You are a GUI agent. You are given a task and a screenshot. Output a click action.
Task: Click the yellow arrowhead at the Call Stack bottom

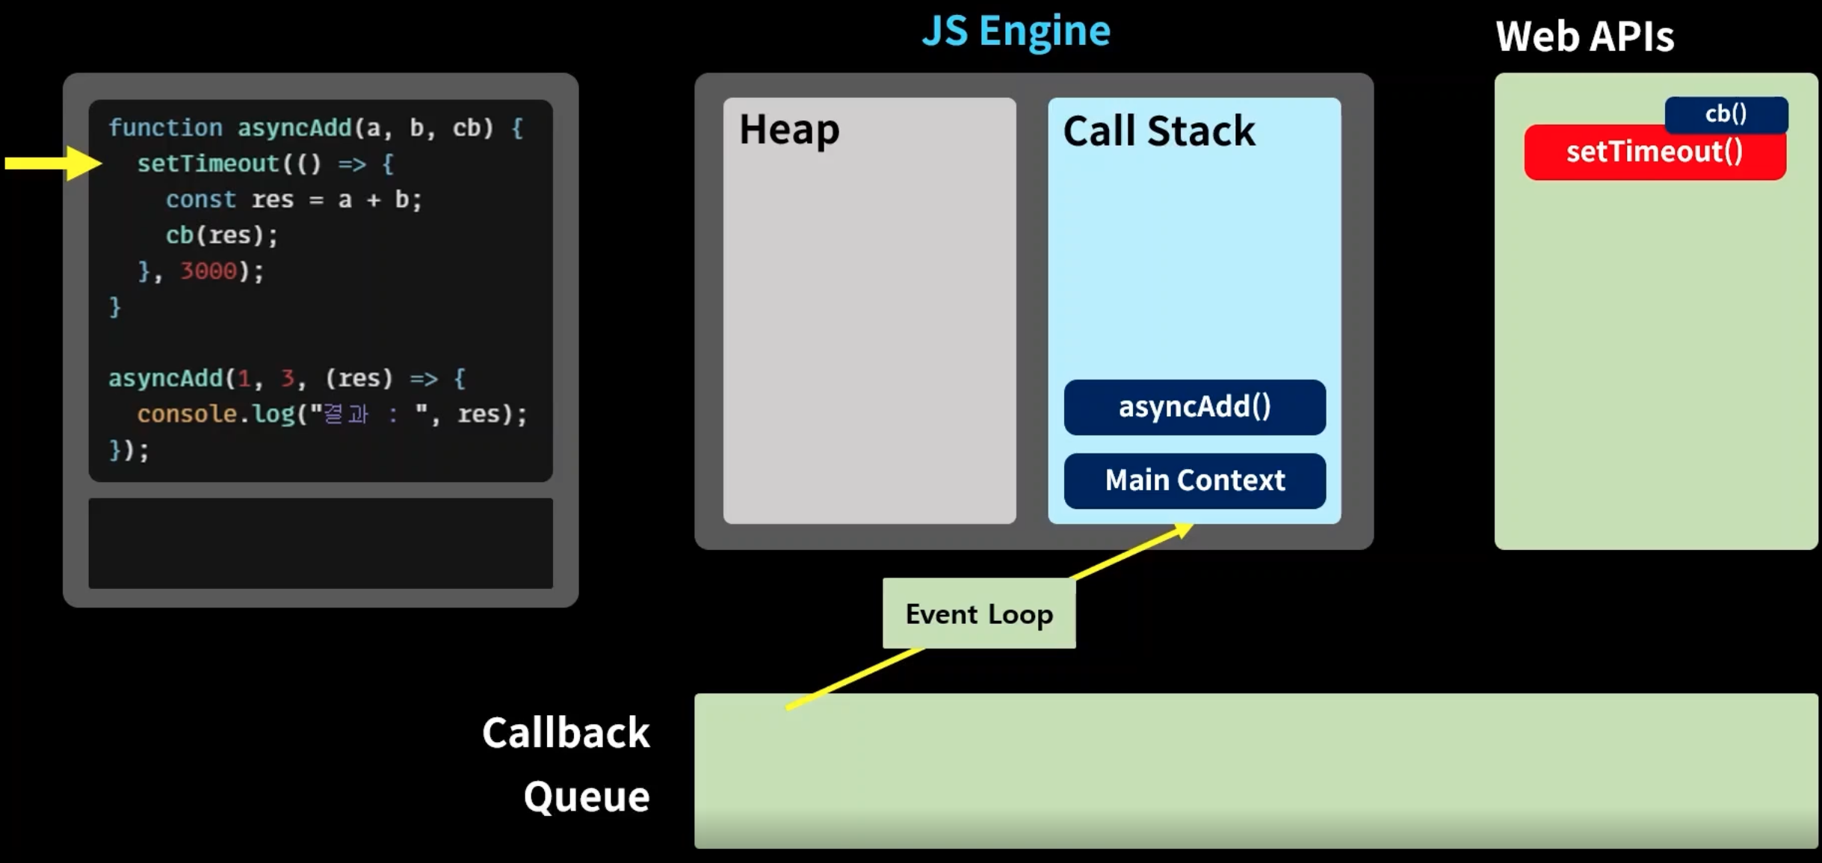point(1182,530)
